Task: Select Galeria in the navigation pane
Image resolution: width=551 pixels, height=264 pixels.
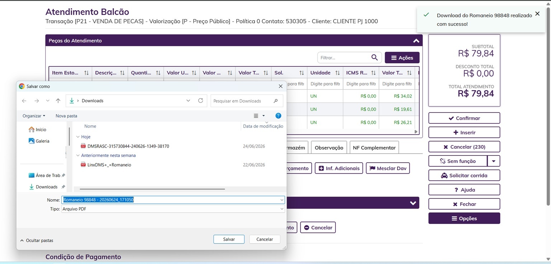Action: point(39,141)
